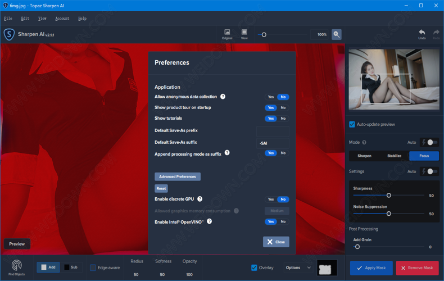Open help icon beside Enable discrete GPU

click(200, 199)
